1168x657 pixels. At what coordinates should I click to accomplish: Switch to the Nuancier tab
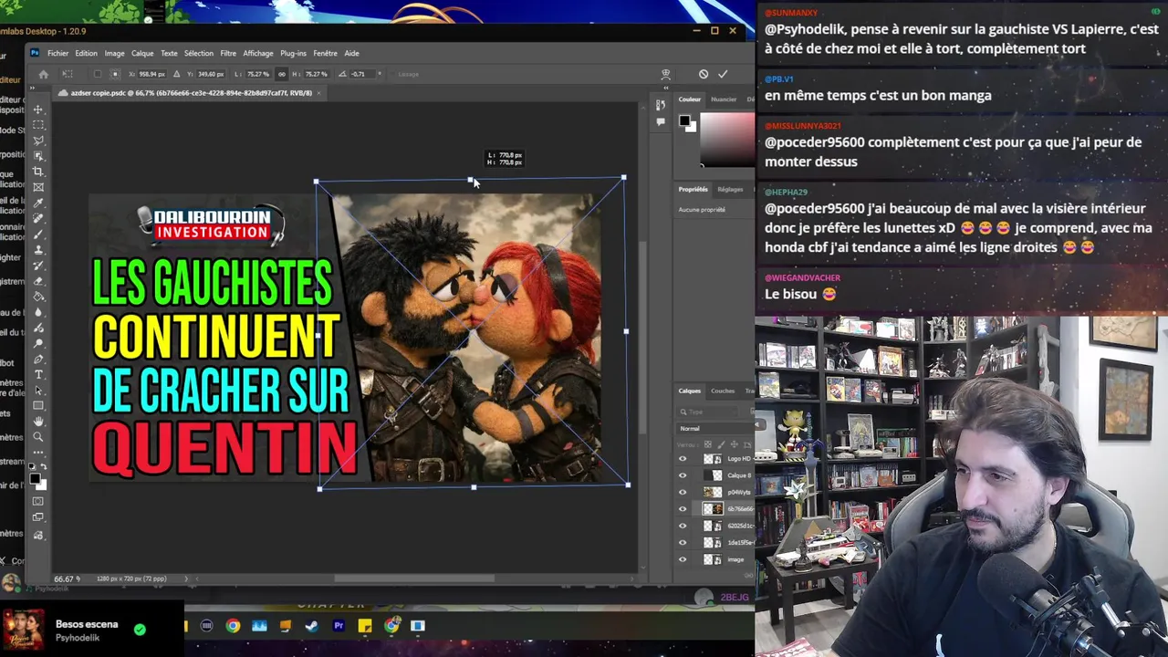click(724, 99)
